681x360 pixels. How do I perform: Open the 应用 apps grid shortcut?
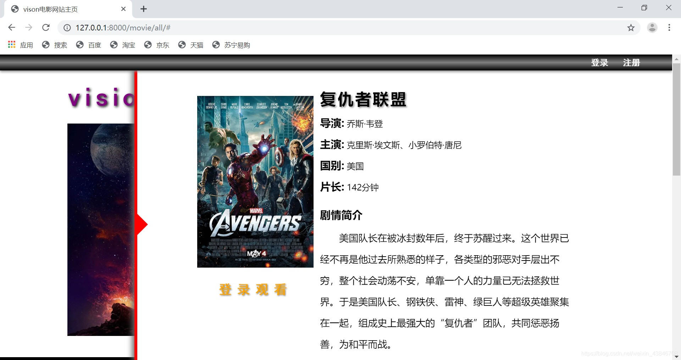pyautogui.click(x=21, y=45)
